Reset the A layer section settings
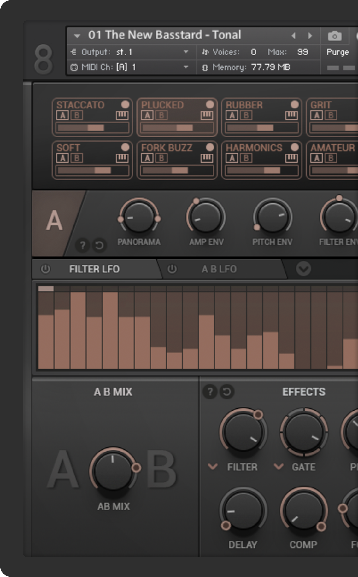Image resolution: width=358 pixels, height=577 pixels. 99,245
